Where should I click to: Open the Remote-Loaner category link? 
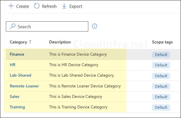(x=24, y=86)
